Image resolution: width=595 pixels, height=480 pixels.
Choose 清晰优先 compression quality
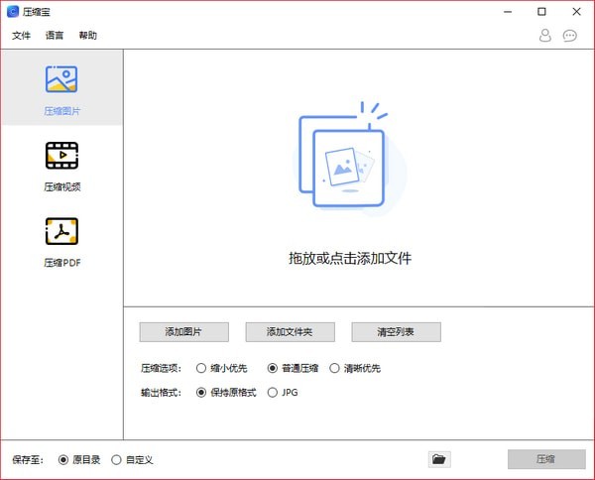tap(334, 368)
